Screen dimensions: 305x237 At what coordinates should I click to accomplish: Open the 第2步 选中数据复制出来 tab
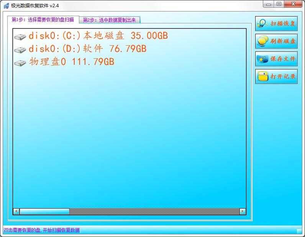coord(110,20)
